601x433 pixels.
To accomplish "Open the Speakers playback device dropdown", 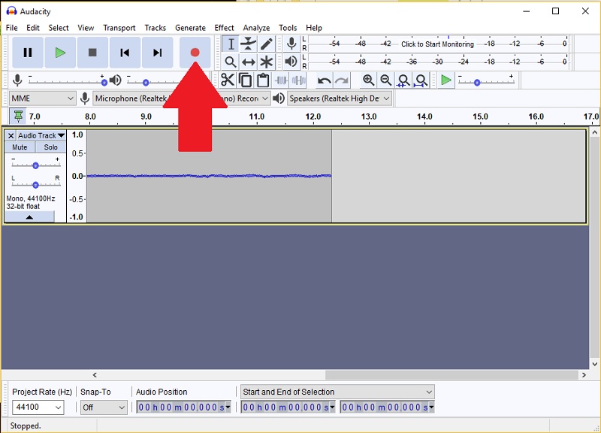I will coord(340,98).
